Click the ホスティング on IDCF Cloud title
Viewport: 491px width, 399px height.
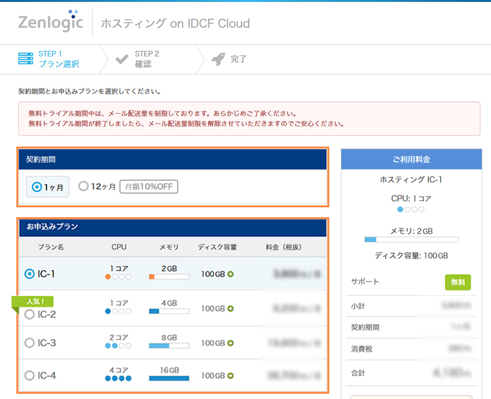[175, 24]
